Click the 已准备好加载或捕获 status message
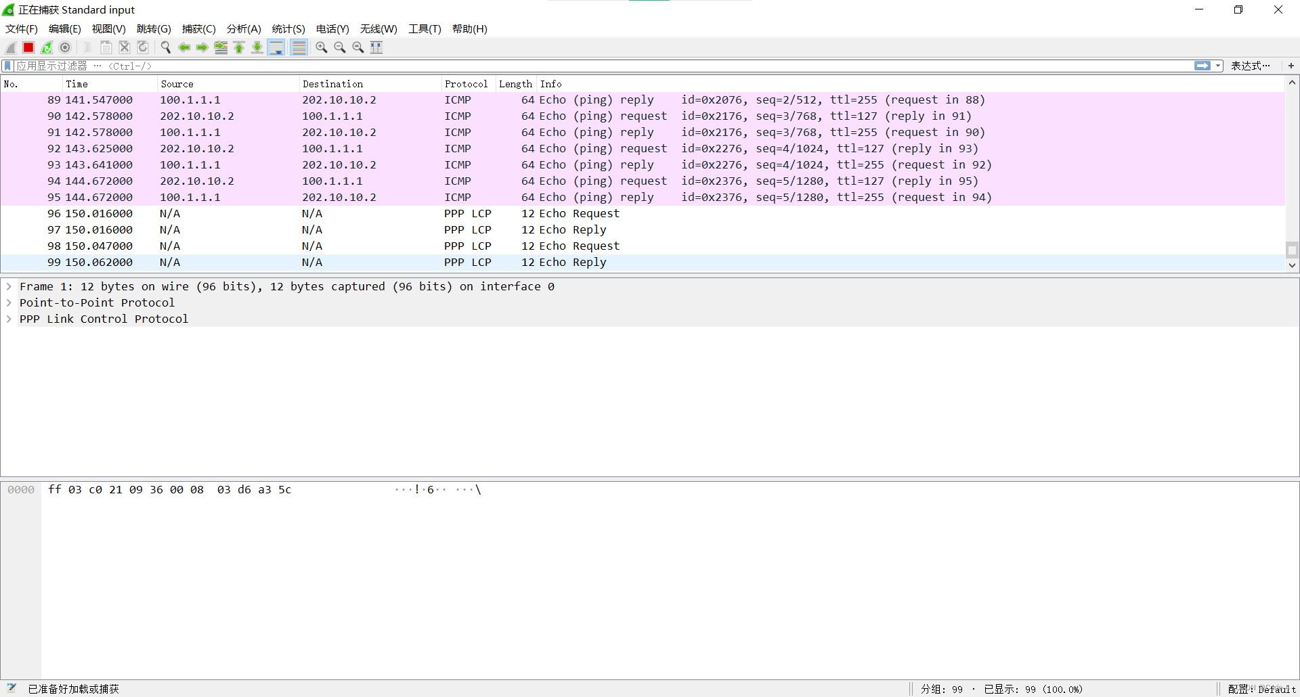The width and height of the screenshot is (1300, 697). coord(73,689)
